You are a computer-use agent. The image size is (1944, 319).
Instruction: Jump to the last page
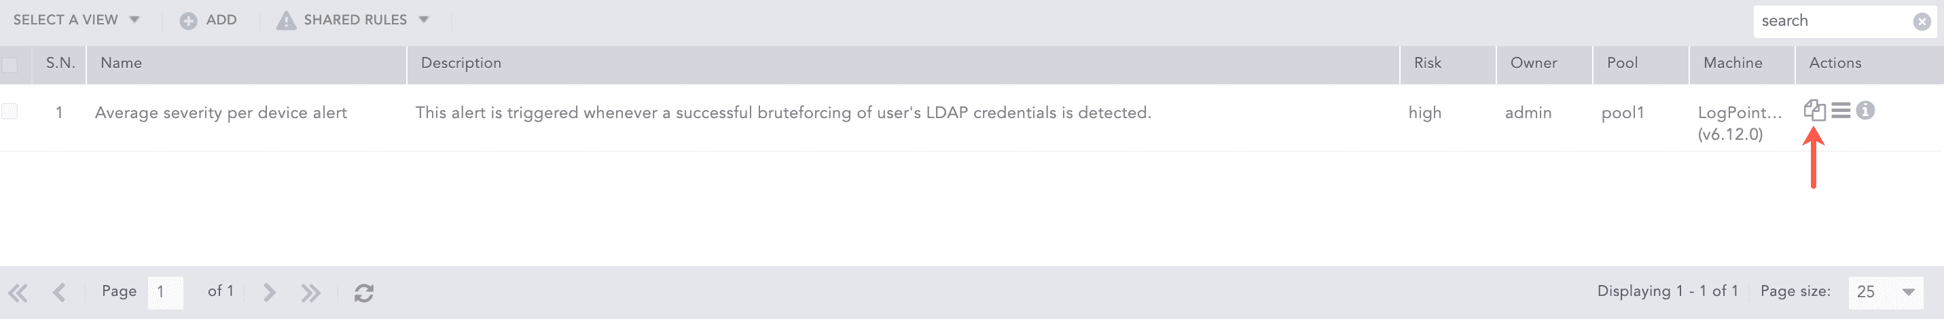[310, 293]
